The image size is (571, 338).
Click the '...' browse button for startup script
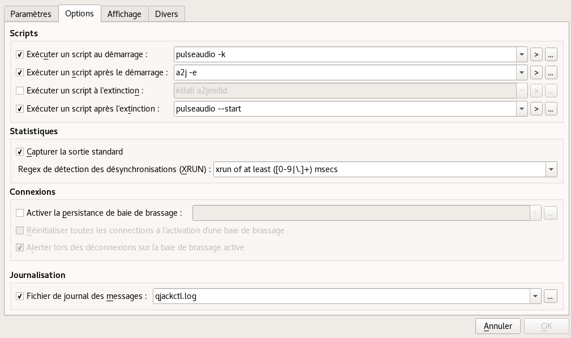tap(551, 54)
